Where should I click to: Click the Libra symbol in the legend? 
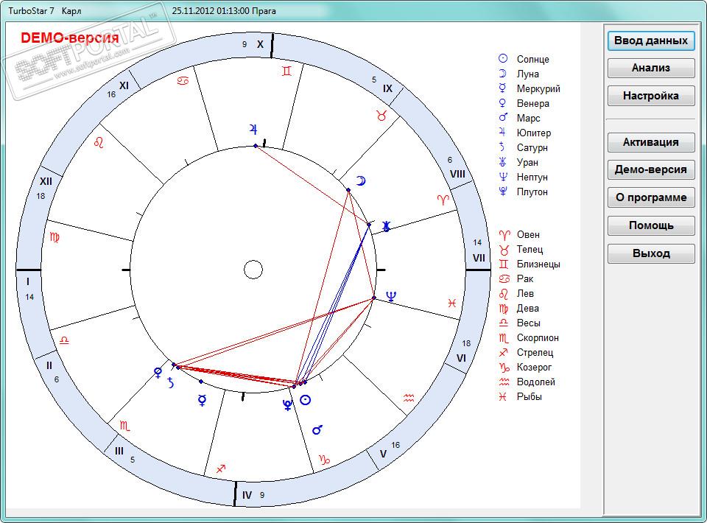point(504,323)
